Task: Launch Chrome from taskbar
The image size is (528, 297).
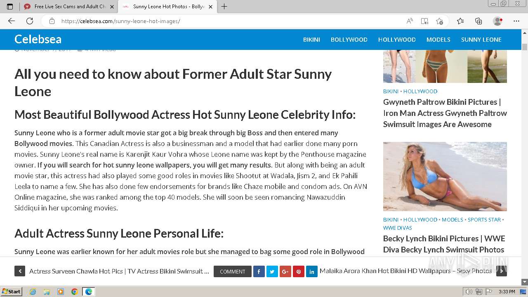Action: [x=74, y=292]
